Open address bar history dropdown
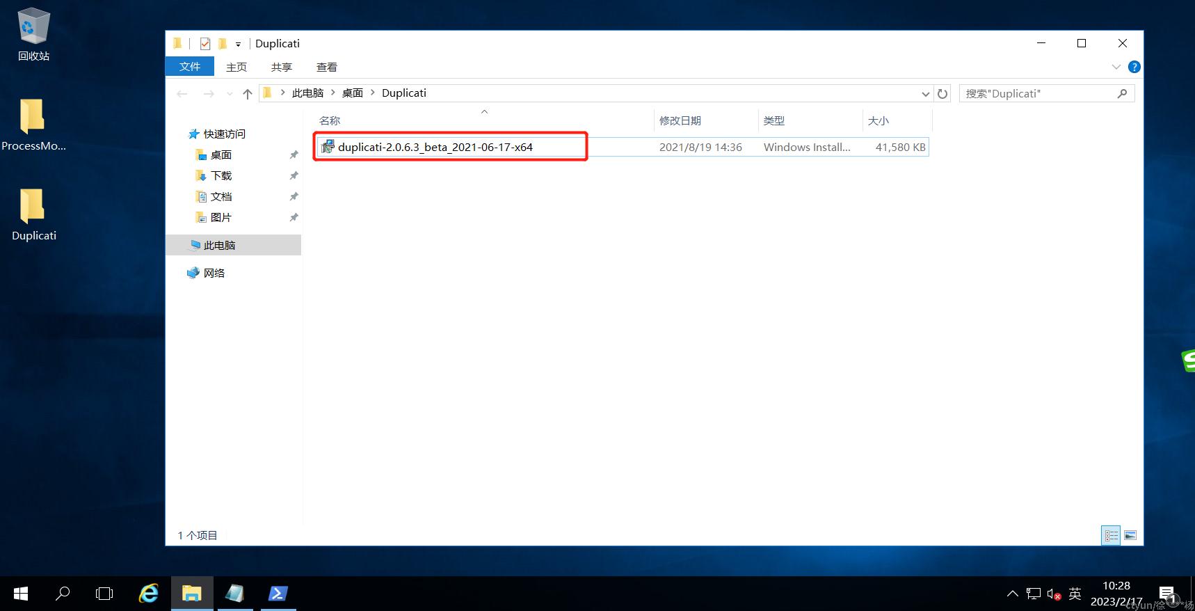This screenshot has width=1195, height=611. click(x=925, y=93)
